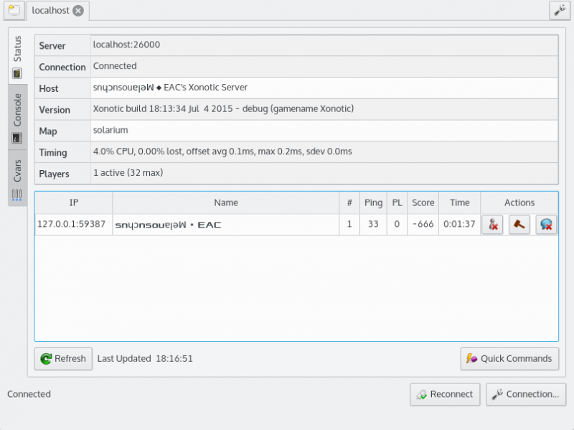
Task: Reconnect to the server
Action: tap(445, 394)
